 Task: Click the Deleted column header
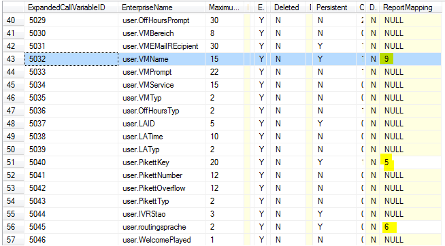(x=288, y=7)
